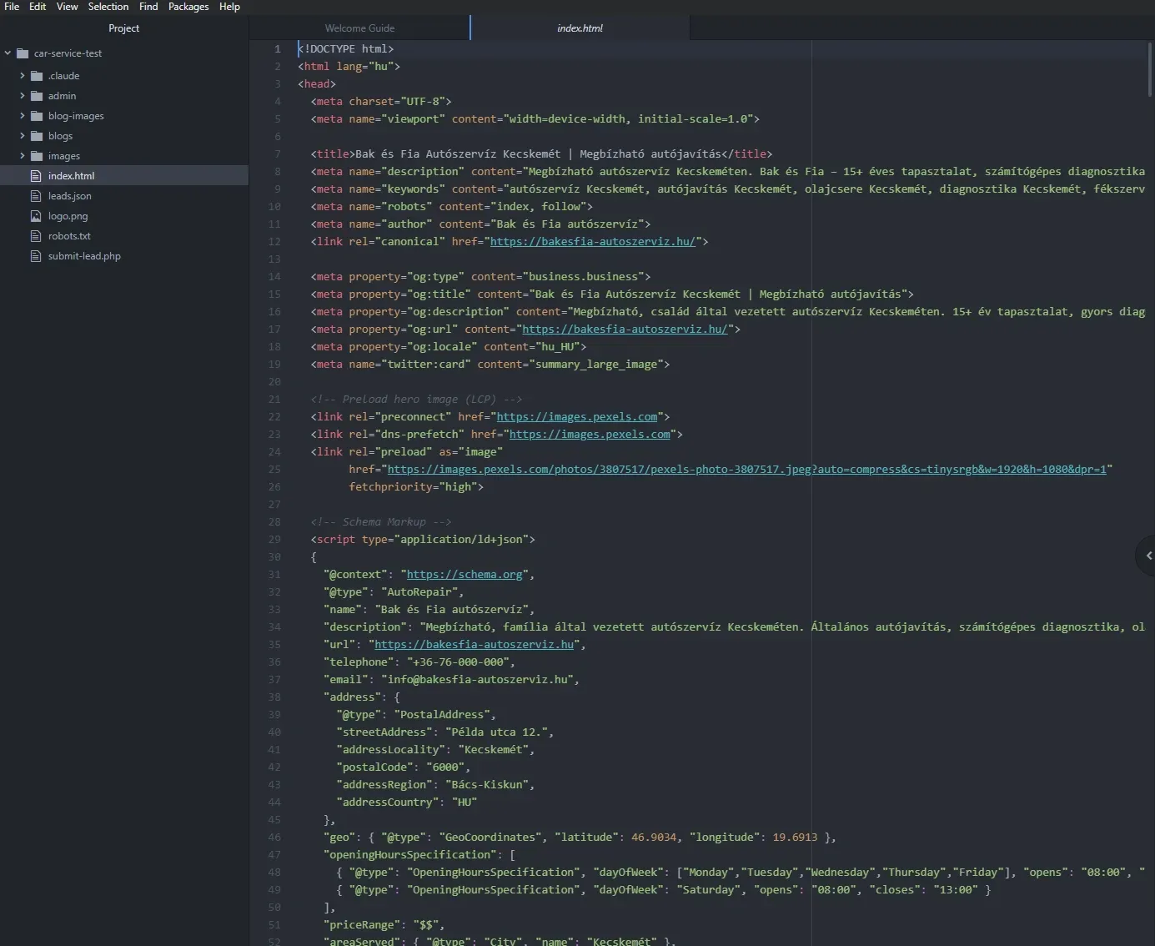Click the editor vertical scrollbar thumb
The image size is (1155, 946).
pos(1150,70)
